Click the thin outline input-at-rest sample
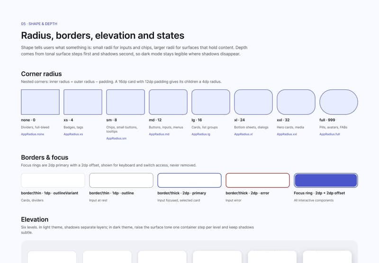This screenshot has width=379, height=263. click(x=121, y=180)
